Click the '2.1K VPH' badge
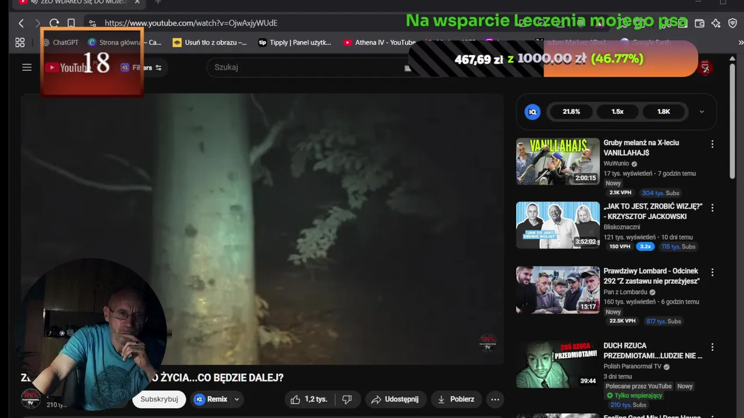This screenshot has height=418, width=744. pos(620,193)
